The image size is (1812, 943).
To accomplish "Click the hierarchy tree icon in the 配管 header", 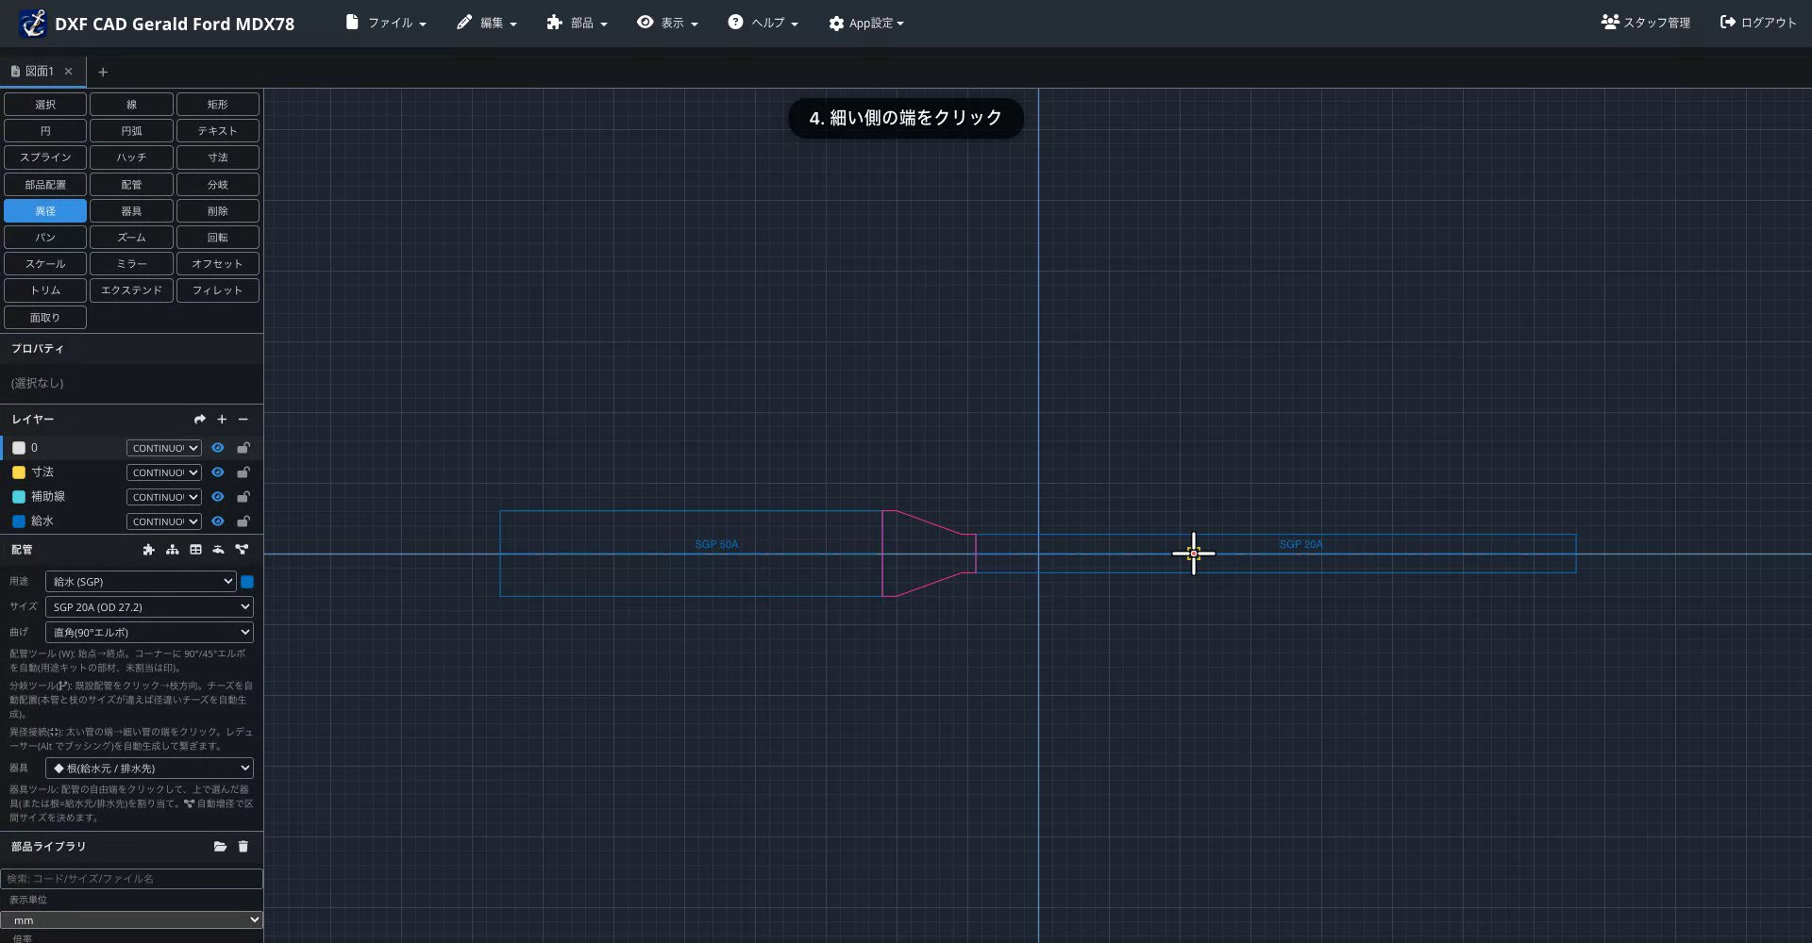I will click(x=172, y=550).
